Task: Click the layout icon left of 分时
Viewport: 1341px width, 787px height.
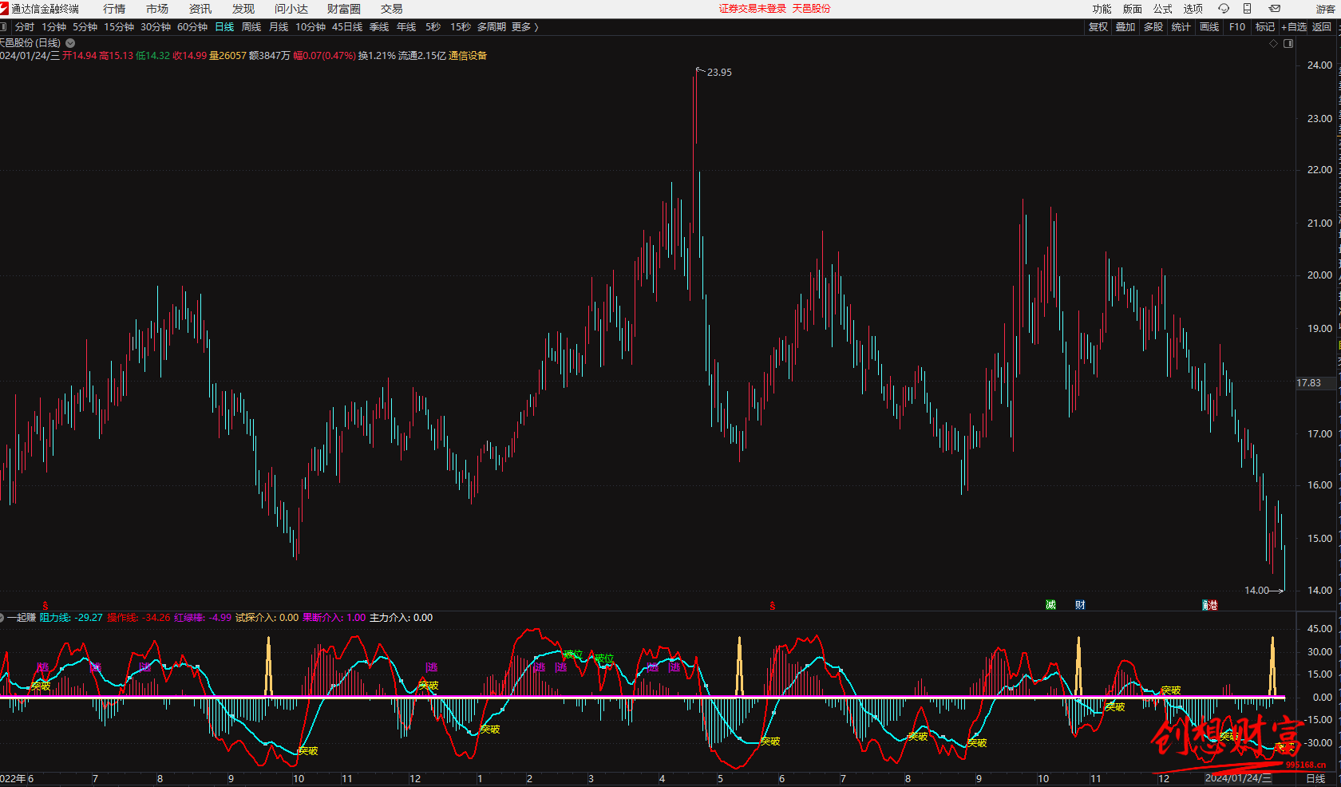Action: click(x=3, y=26)
